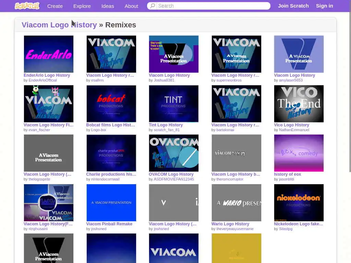Visit esafirm's profile
351x263 pixels.
click(x=97, y=80)
